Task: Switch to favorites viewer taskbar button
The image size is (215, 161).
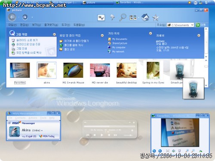Action: pyautogui.click(x=130, y=2)
